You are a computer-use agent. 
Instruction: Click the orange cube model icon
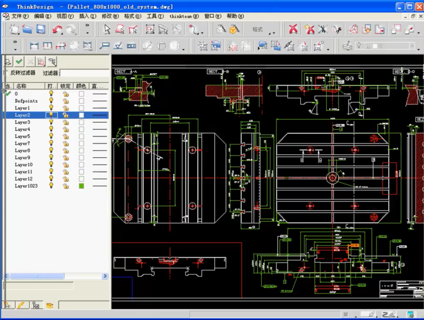[234, 29]
